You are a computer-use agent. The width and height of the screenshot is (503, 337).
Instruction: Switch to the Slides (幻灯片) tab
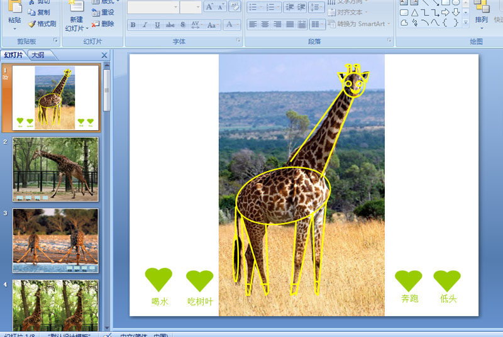coord(14,55)
